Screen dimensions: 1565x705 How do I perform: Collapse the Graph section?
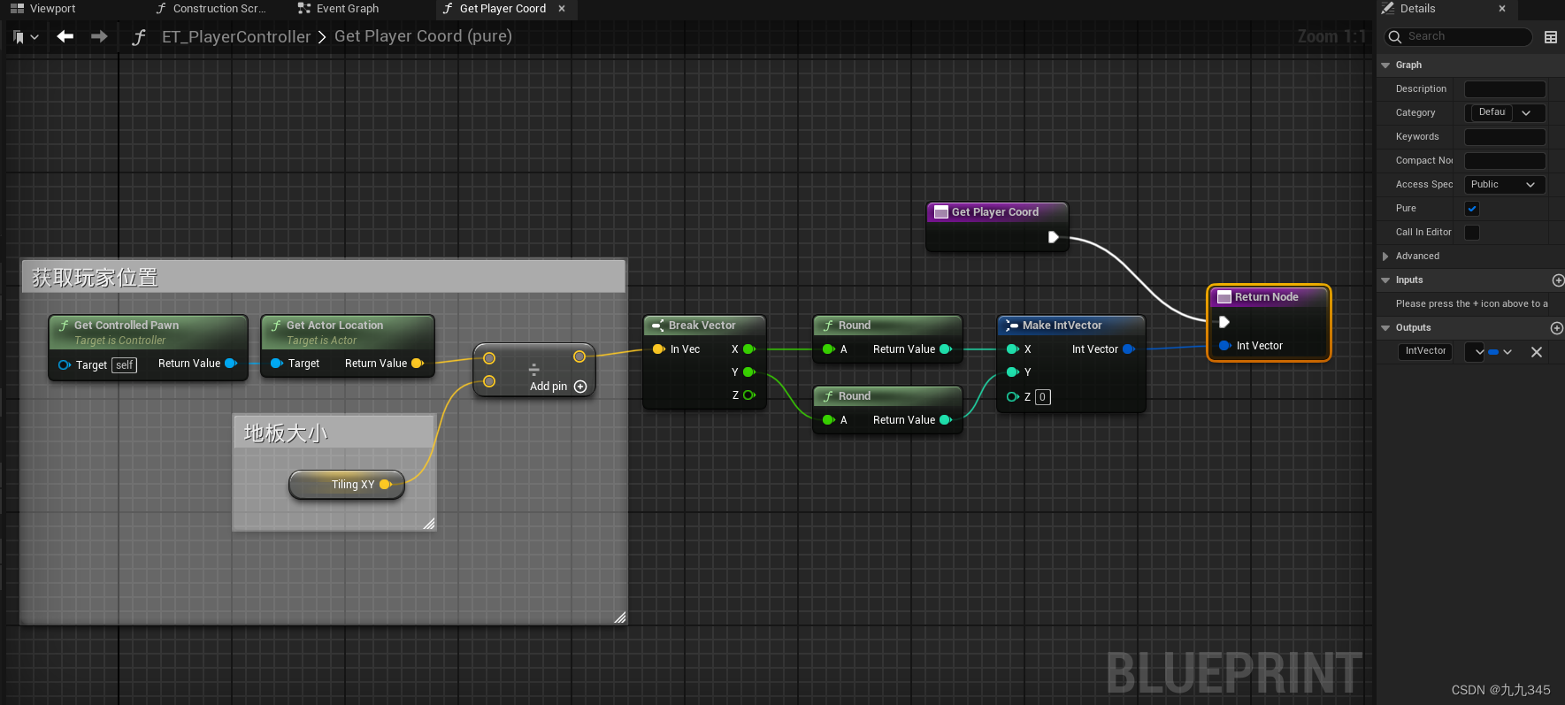(x=1385, y=65)
